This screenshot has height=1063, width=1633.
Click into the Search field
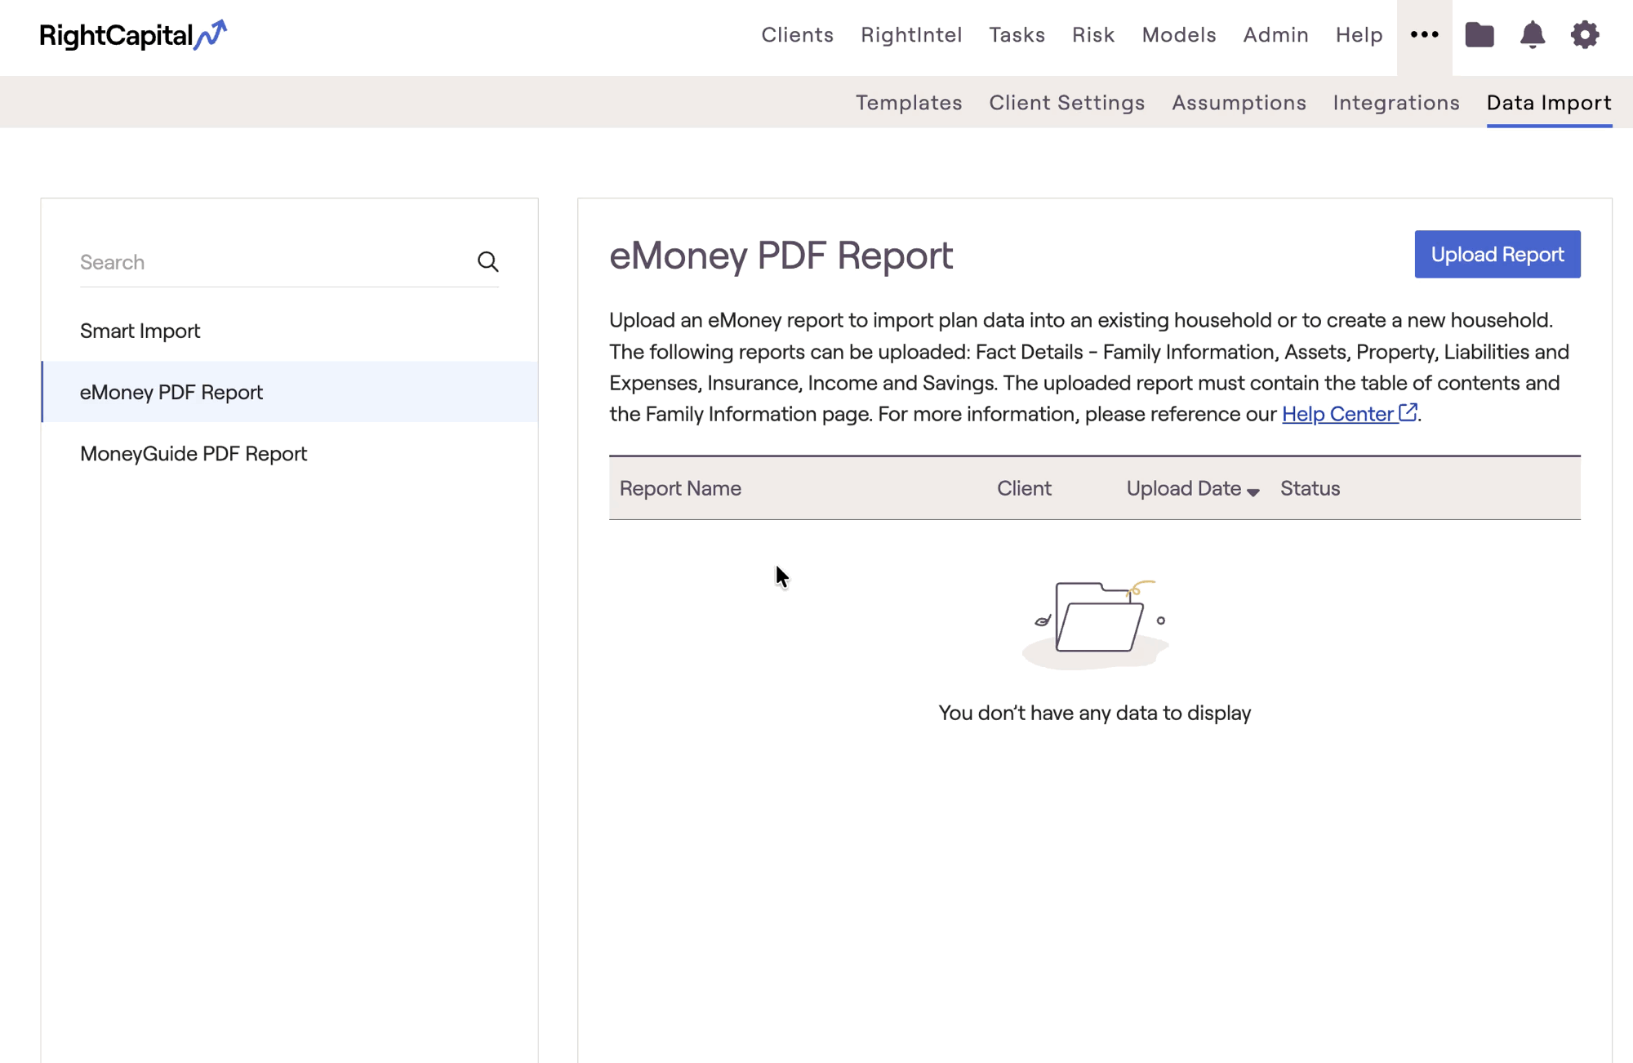pos(269,262)
